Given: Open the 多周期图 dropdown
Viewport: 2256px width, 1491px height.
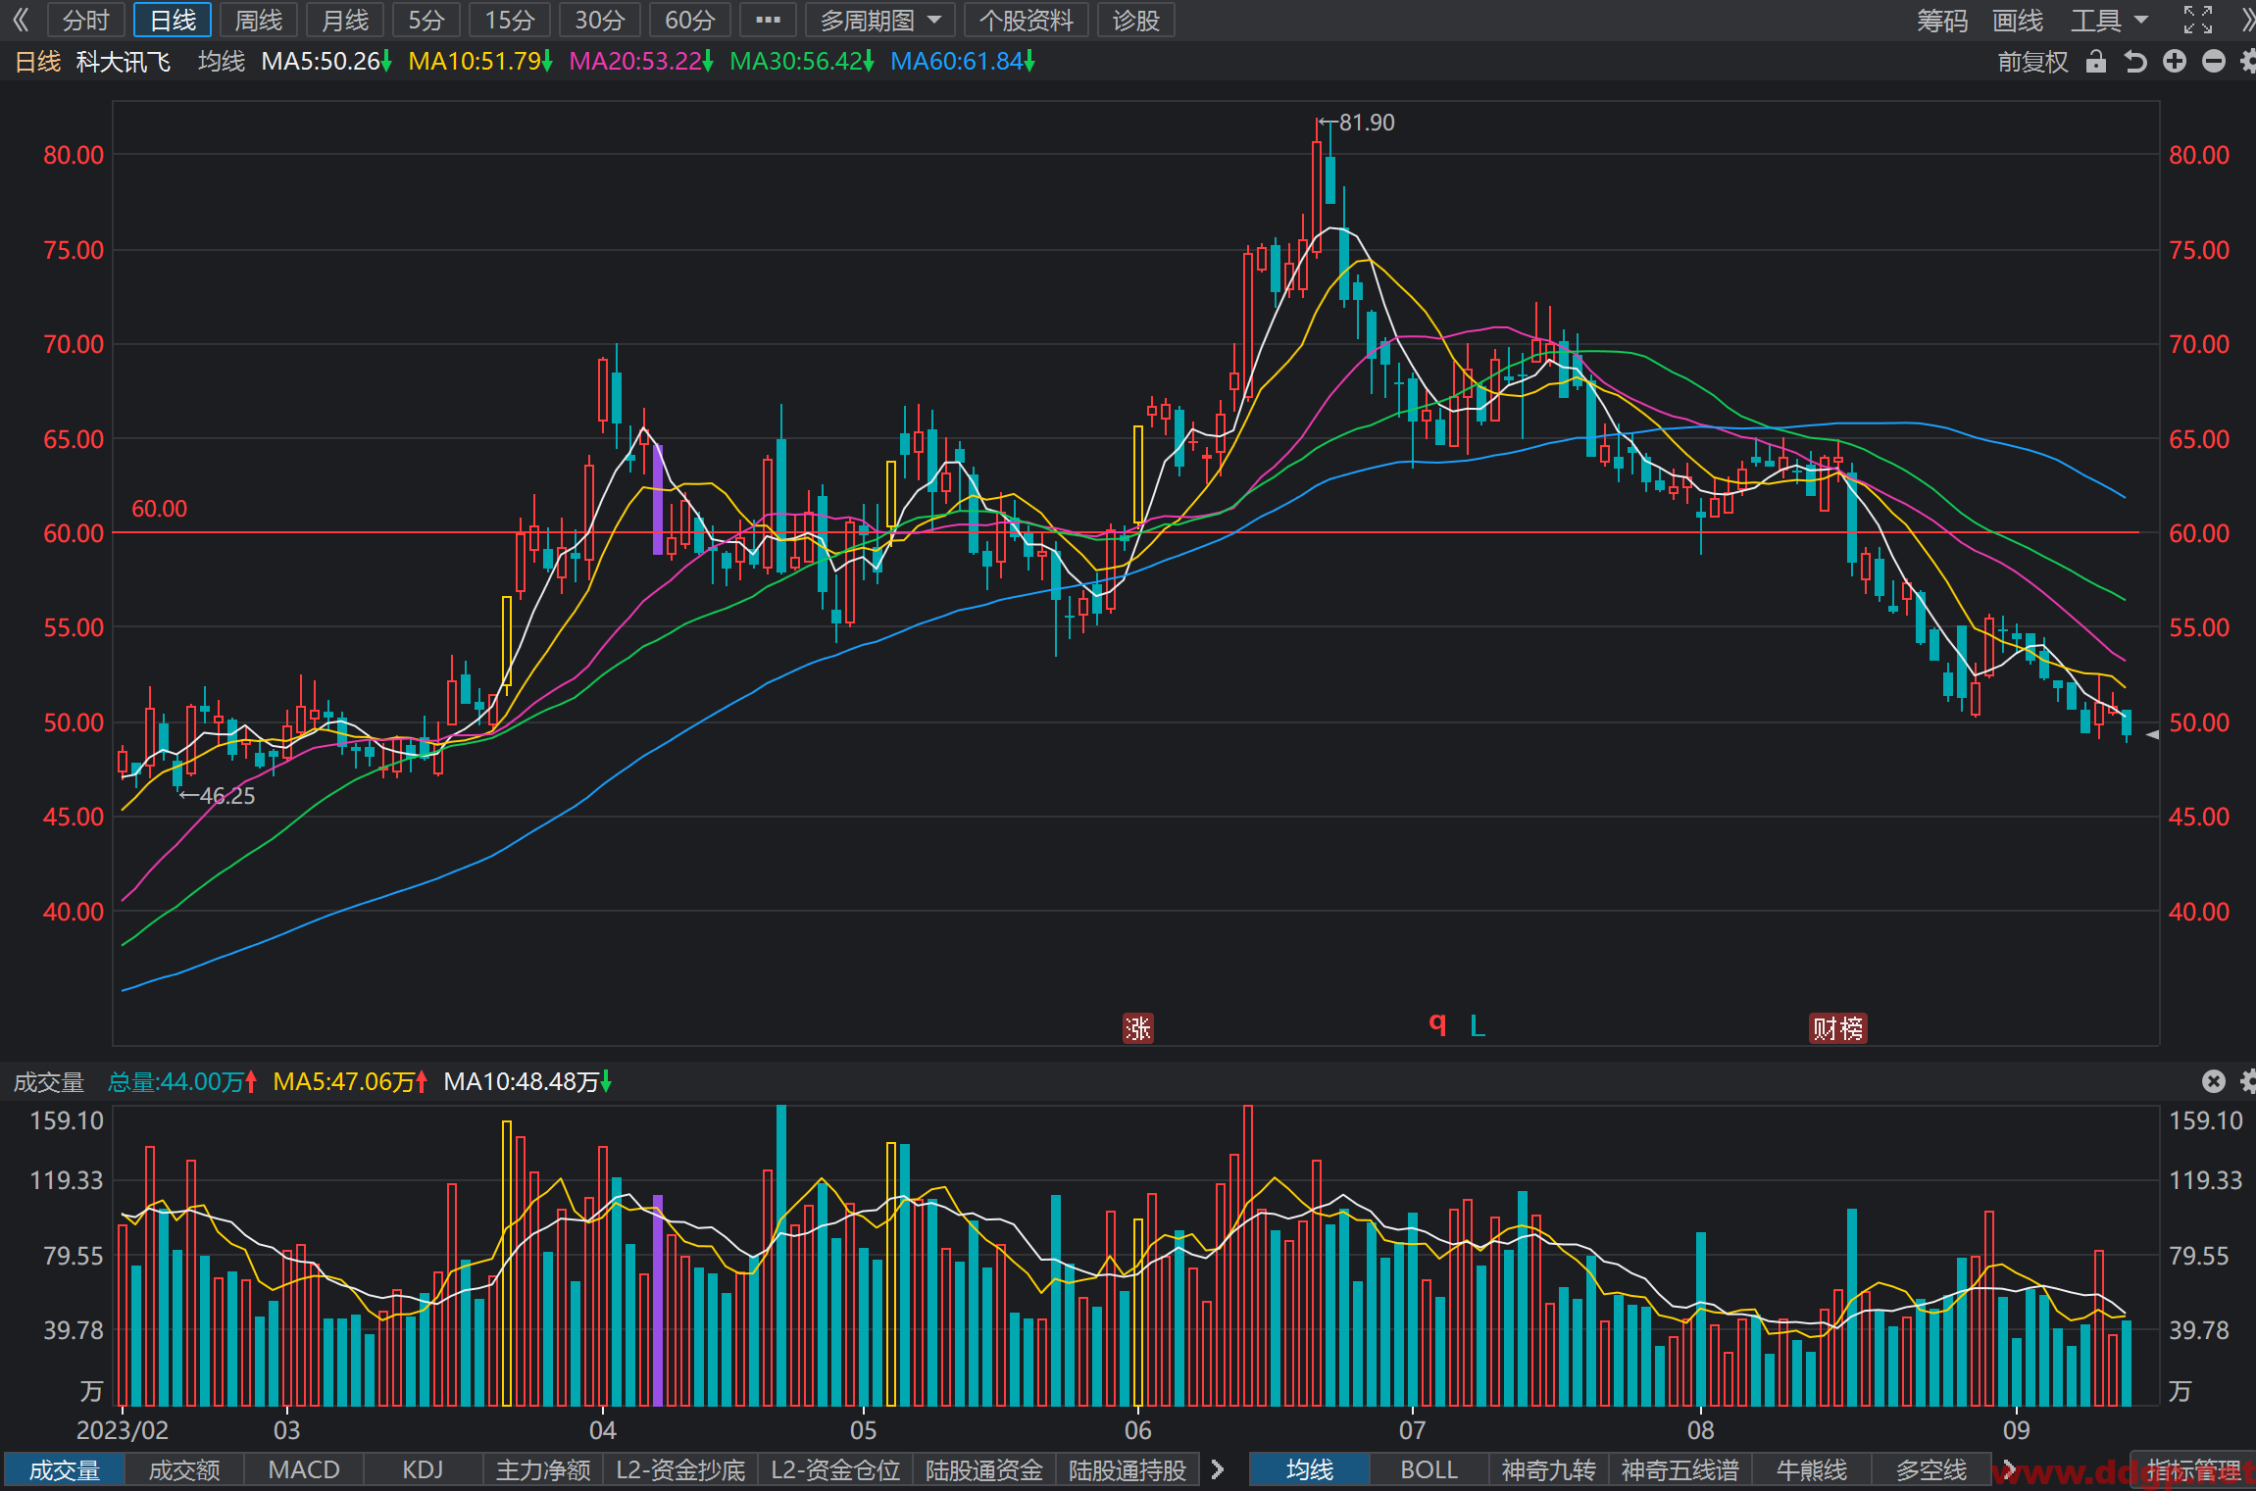Looking at the screenshot, I should tap(880, 20).
